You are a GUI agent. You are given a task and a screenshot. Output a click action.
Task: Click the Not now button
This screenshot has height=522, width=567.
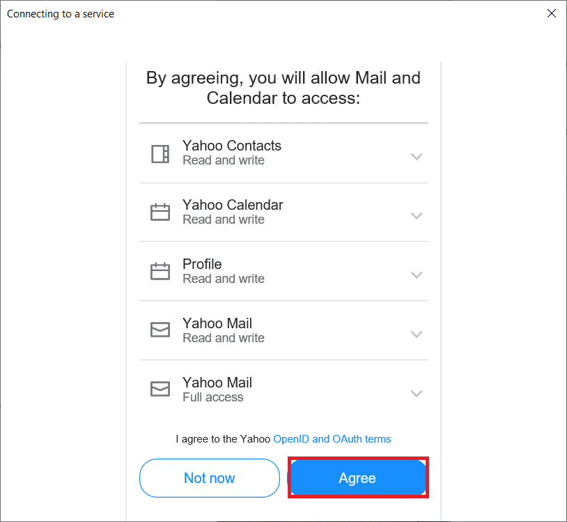(x=209, y=478)
